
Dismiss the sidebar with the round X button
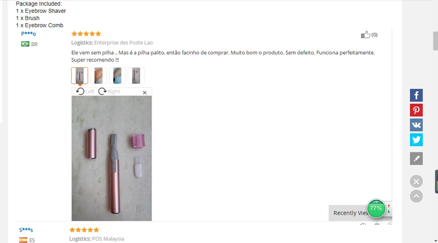(416, 182)
